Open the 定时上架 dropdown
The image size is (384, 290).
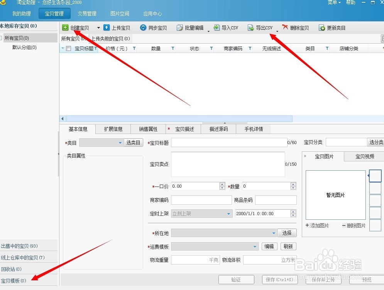(x=202, y=214)
